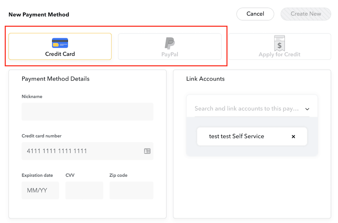This screenshot has width=338, height=223.
Task: Select the test test Self Service chip
Action: (237, 136)
